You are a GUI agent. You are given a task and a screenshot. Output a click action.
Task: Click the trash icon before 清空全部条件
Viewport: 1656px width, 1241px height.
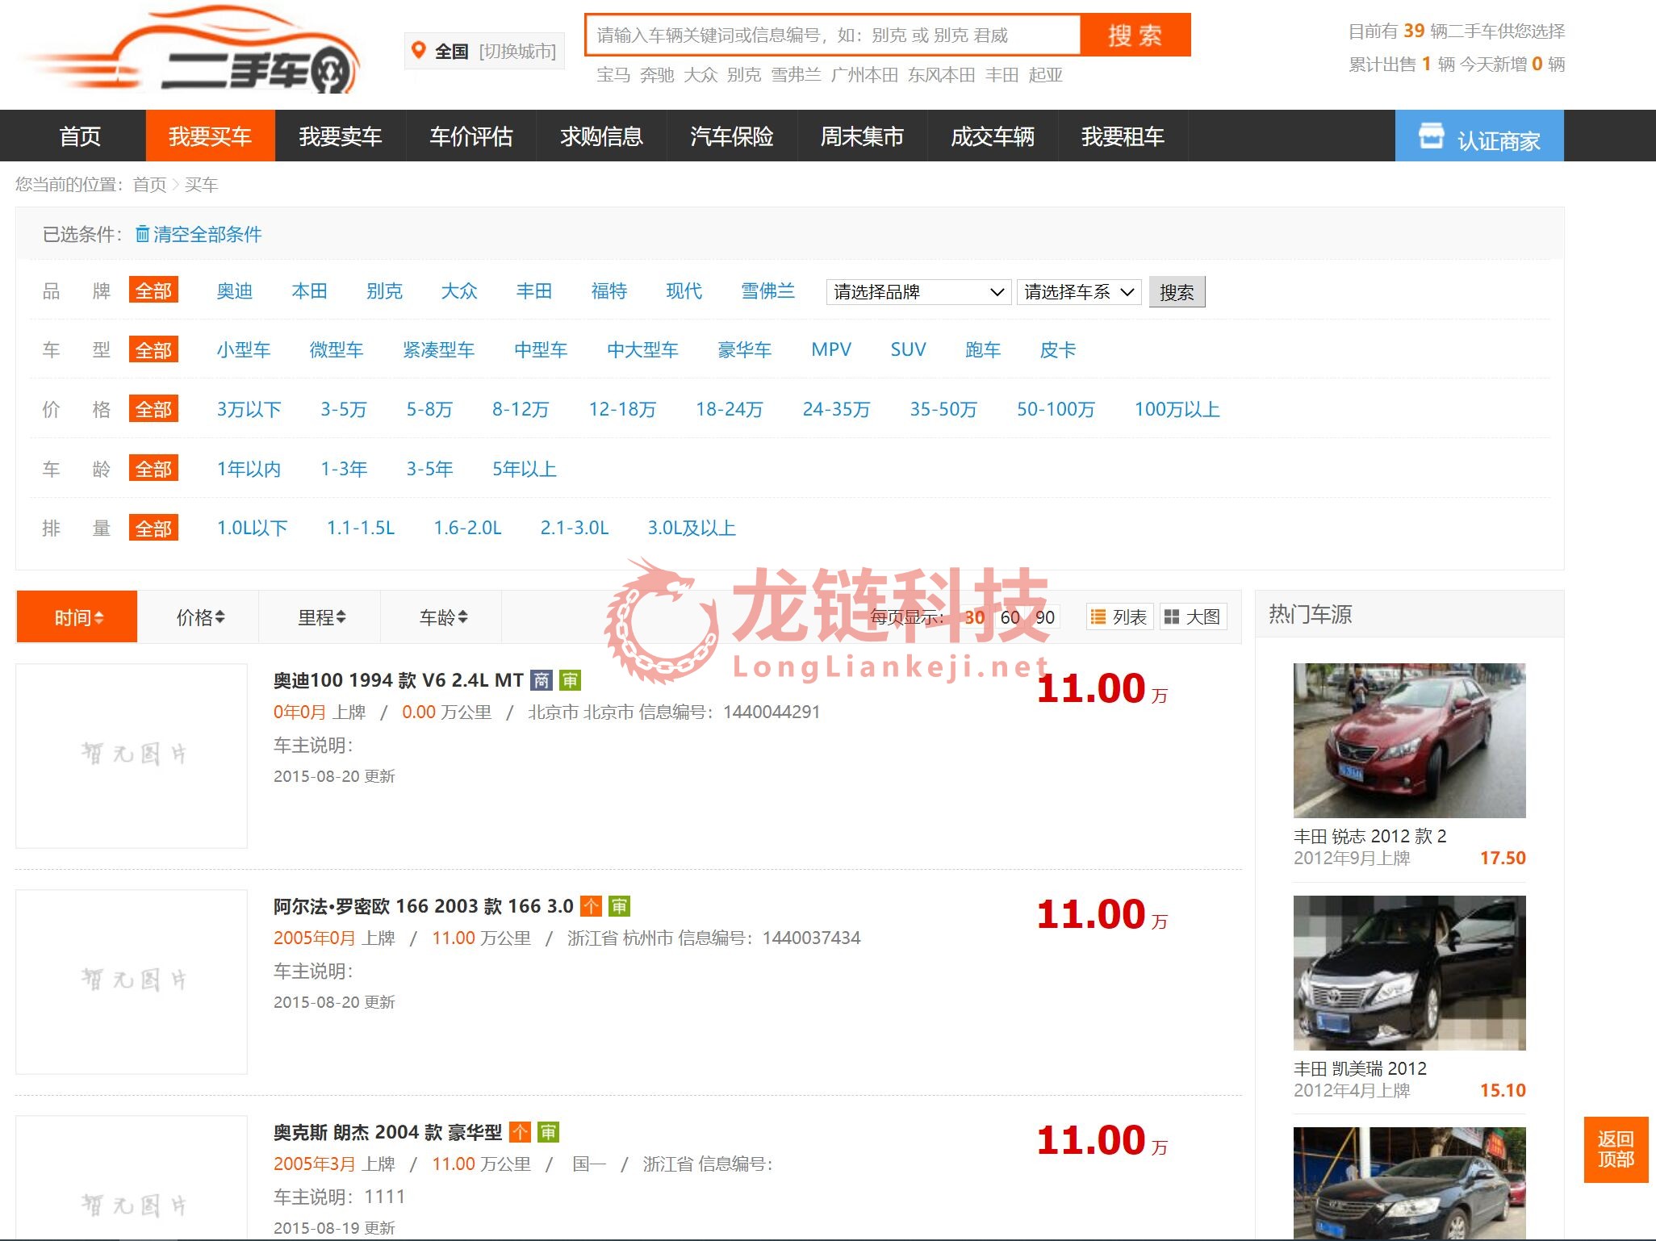(x=142, y=234)
